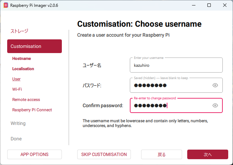Open Wi-Fi configuration section
Screen dimensions: 233x165
(x=17, y=89)
